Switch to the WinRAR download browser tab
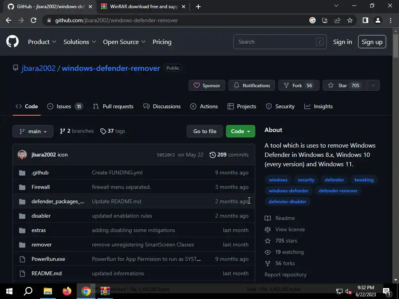Screen dimensions: 399x299 coord(143,7)
